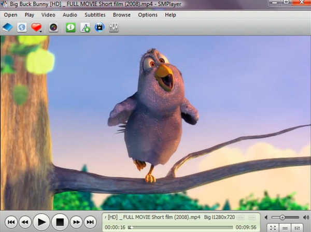Toggle fullscreen mode button
This screenshot has height=232, width=311.
273,228
